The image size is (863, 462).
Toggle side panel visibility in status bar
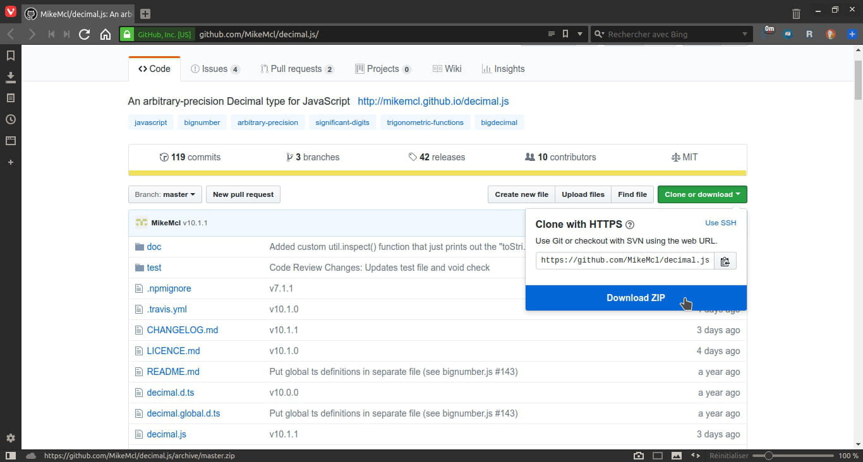[x=11, y=456]
